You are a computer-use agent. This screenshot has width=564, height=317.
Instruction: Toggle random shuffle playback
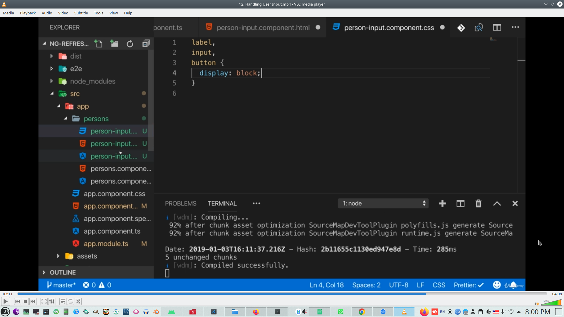pos(78,301)
